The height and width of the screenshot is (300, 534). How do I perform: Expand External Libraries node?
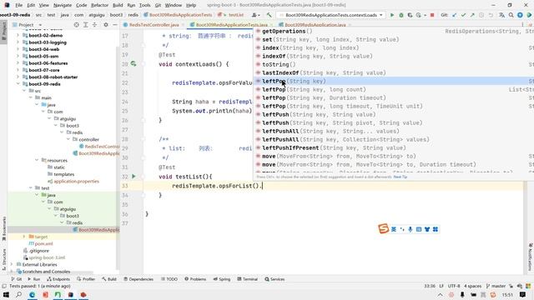coord(12,264)
